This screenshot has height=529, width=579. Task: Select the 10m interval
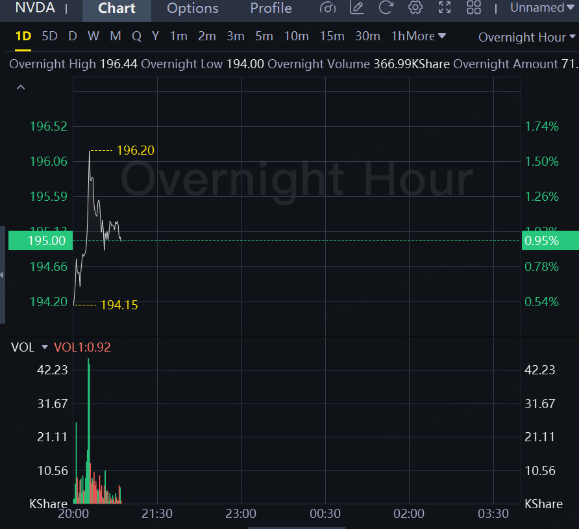click(297, 36)
